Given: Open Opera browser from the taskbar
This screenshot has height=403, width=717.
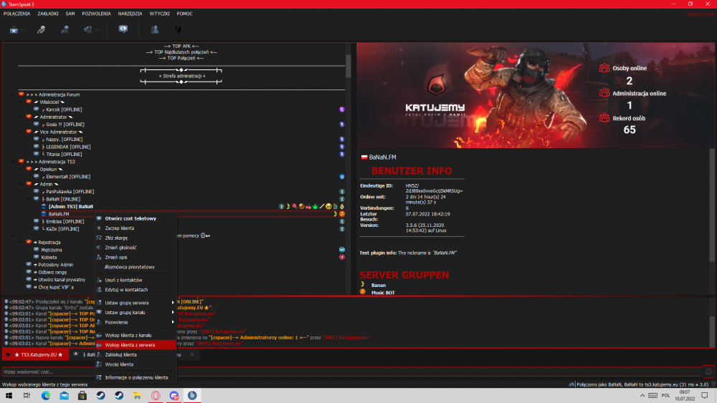Looking at the screenshot, I should click(x=156, y=396).
